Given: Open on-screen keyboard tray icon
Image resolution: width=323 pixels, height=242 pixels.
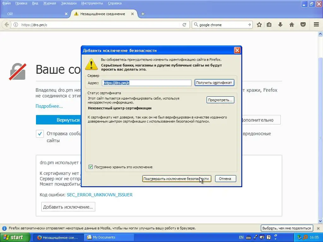Looking at the screenshot, I should (249, 238).
